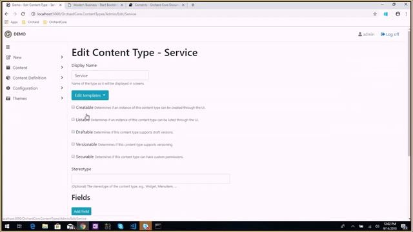View site info icon in address bar
The width and height of the screenshot is (413, 232).
[33, 14]
